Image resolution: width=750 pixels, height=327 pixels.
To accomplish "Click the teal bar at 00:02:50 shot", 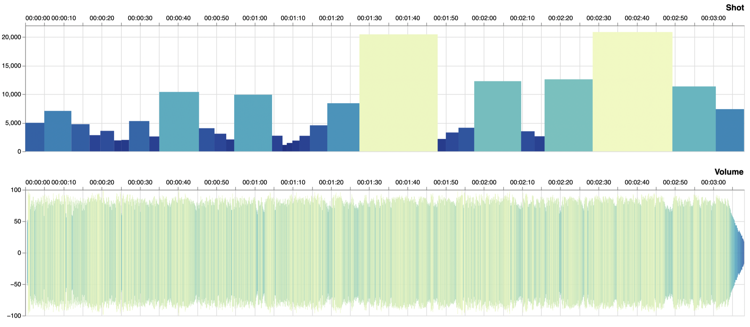I will [694, 119].
